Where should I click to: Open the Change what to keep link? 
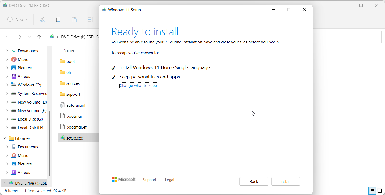coord(138,85)
